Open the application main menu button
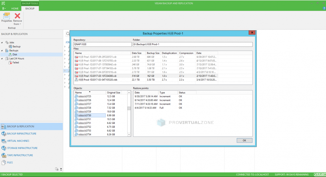 [x=4, y=9]
